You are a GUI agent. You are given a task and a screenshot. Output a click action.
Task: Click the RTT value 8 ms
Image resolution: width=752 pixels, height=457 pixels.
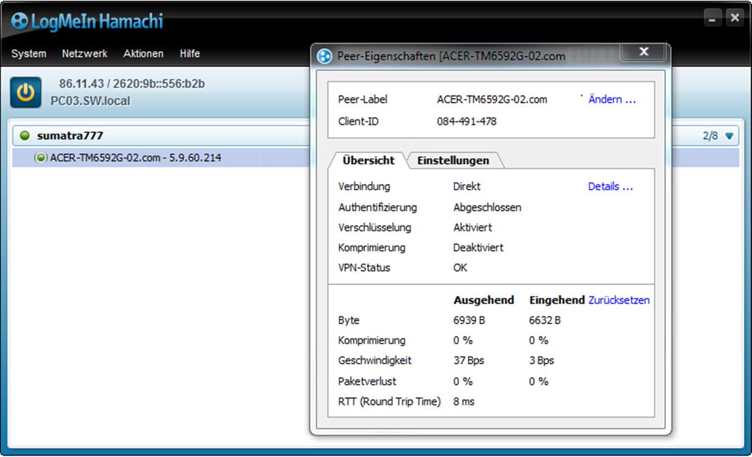(464, 402)
